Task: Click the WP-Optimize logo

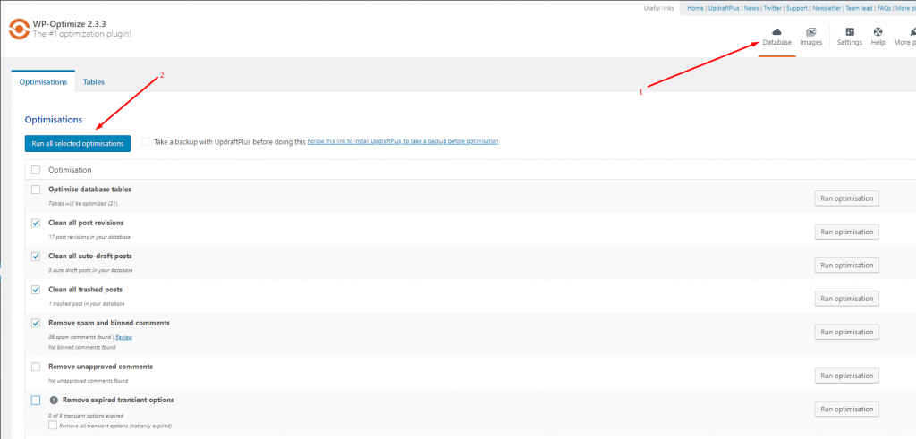Action: coord(18,29)
